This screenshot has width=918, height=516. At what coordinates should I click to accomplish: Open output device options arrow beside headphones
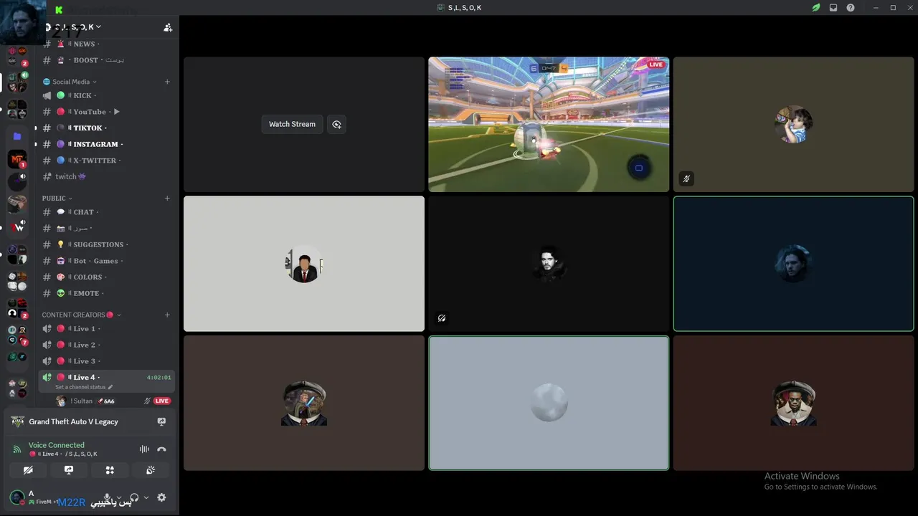click(x=146, y=497)
